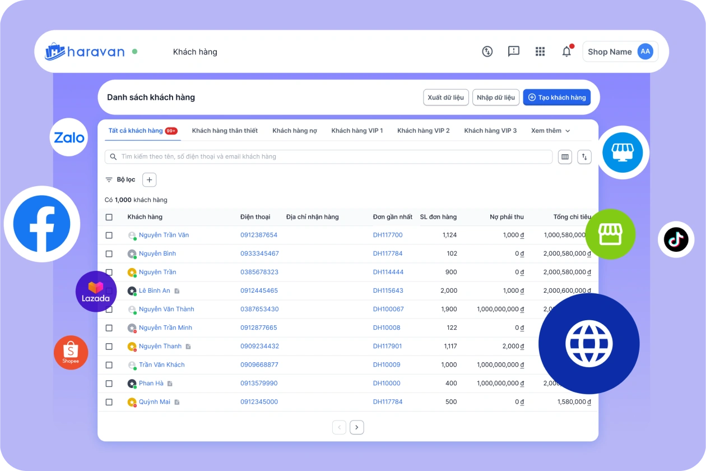Add a filter with the plus button

(x=149, y=180)
